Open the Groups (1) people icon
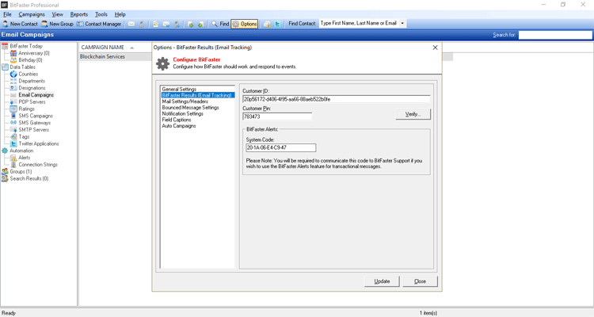This screenshot has width=594, height=317. pyautogui.click(x=5, y=171)
